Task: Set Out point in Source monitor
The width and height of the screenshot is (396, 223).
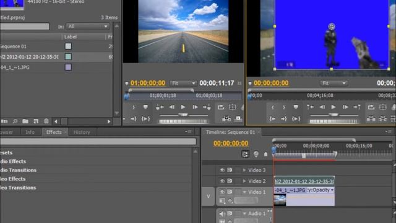Action: click(x=134, y=107)
